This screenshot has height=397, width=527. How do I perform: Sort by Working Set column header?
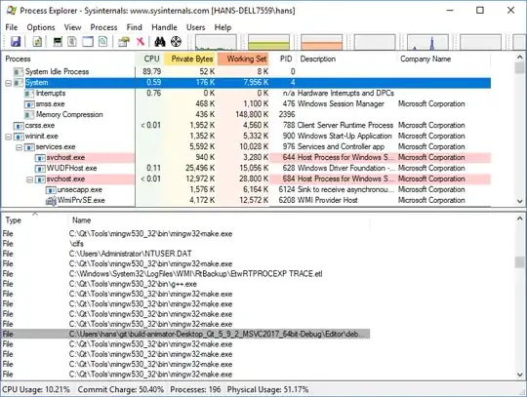(x=244, y=59)
